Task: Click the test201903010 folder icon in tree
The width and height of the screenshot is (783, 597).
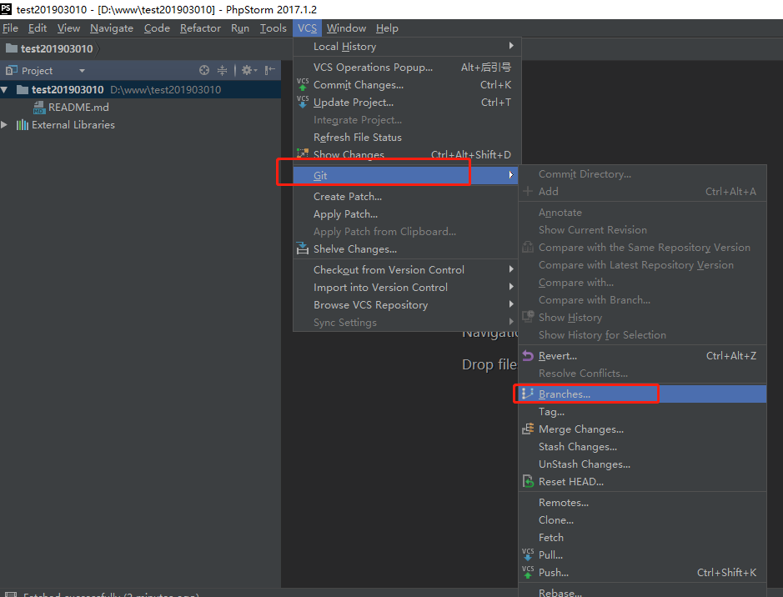Action: 23,90
